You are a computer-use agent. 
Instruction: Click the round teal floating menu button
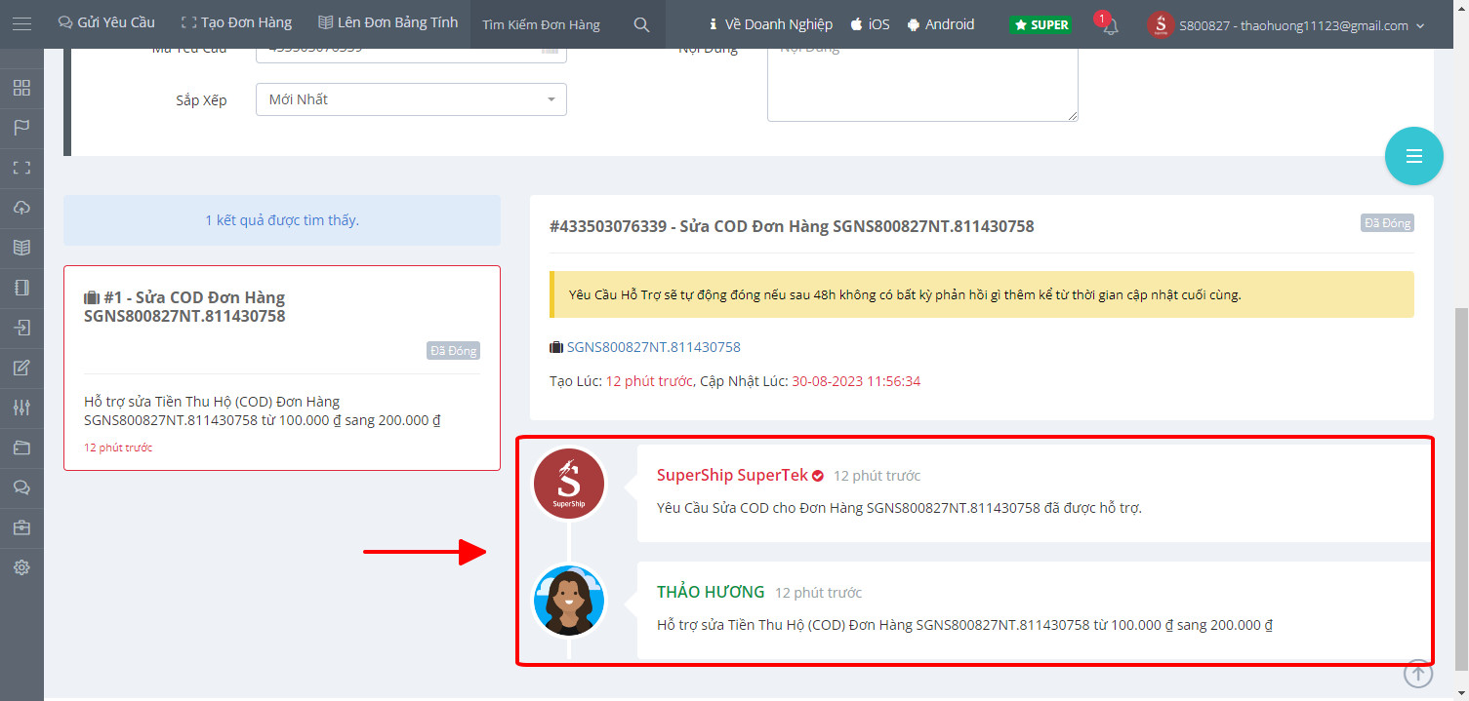coord(1413,156)
